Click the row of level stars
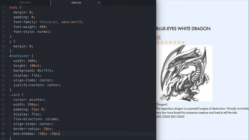 [170, 42]
